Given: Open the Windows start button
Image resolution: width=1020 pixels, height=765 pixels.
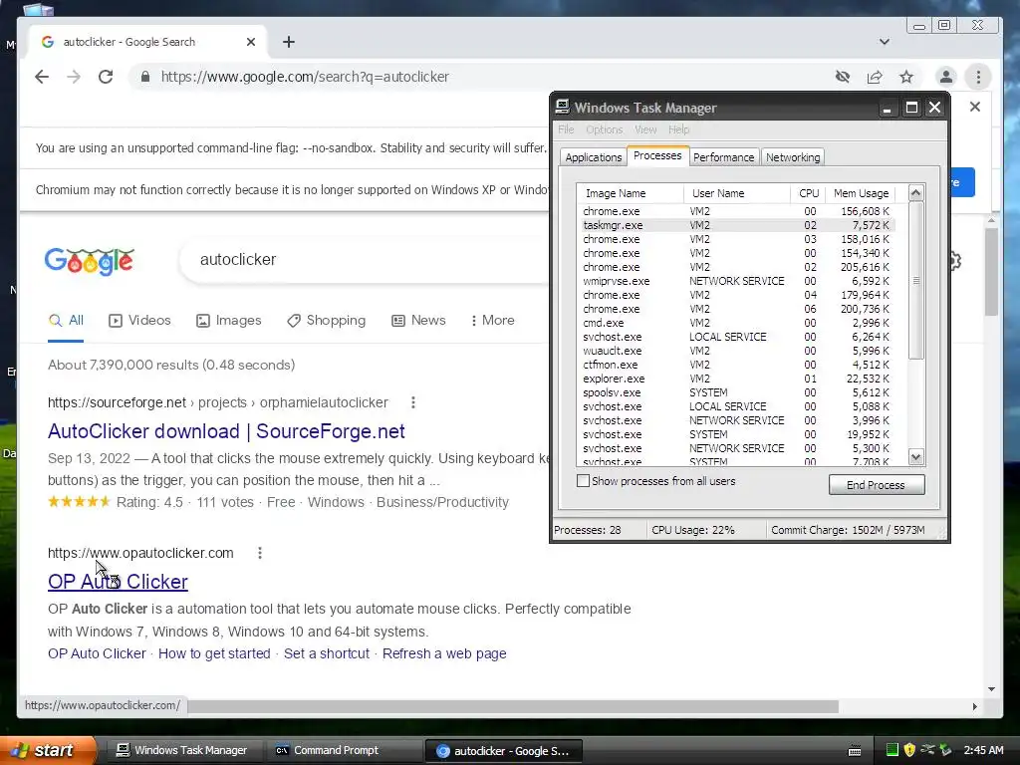Looking at the screenshot, I should coord(47,750).
